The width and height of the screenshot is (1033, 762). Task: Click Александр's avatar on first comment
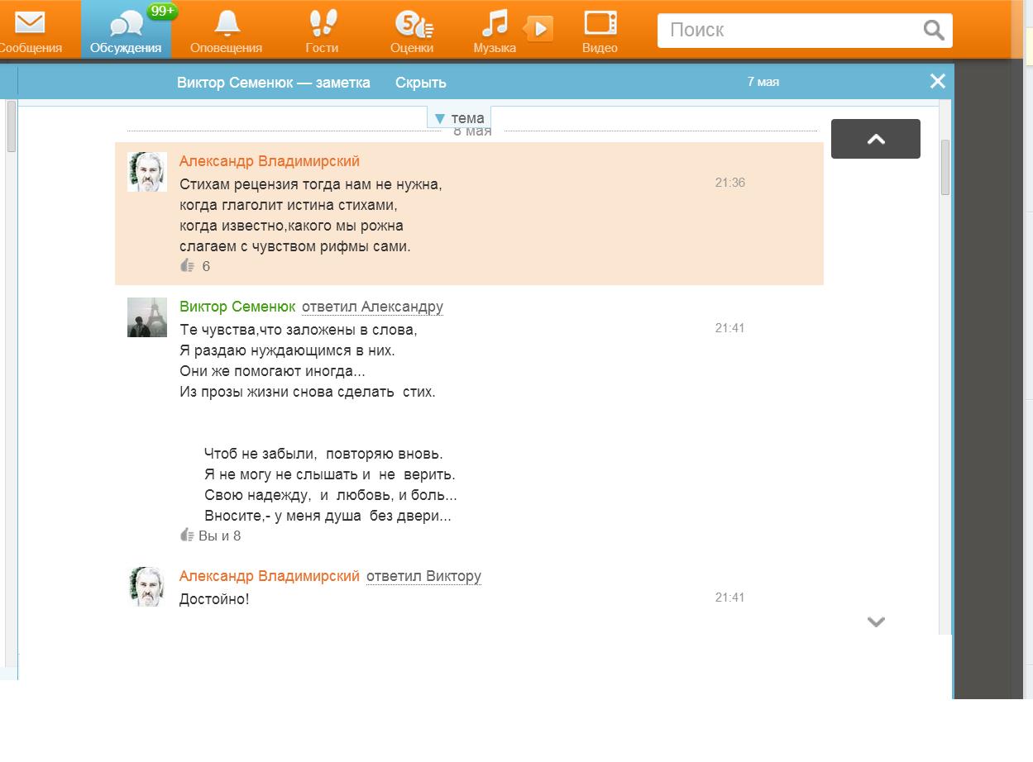(147, 172)
